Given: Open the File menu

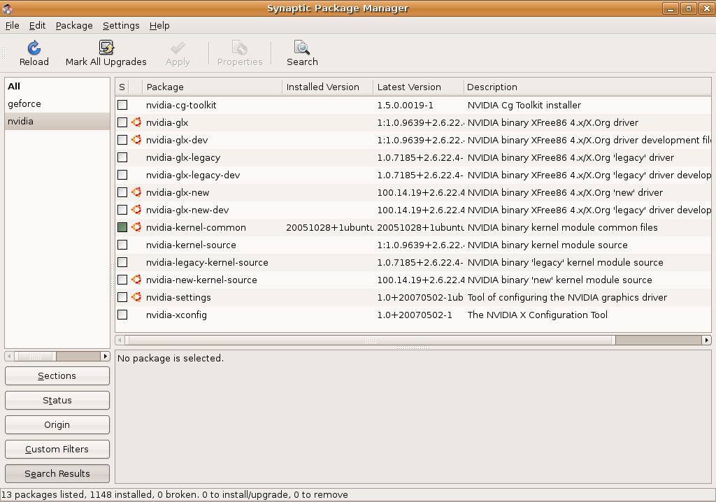Looking at the screenshot, I should click(13, 26).
